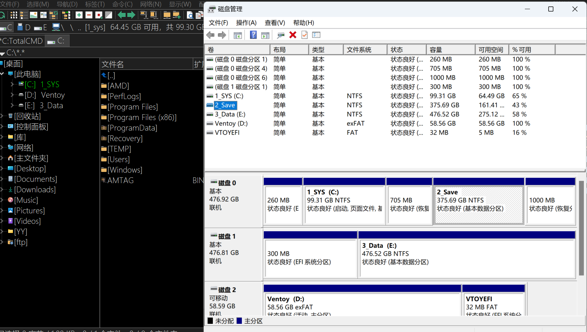Screen dimensions: 587x332
Task: Expand the 回收站 tree node
Action: point(2,116)
